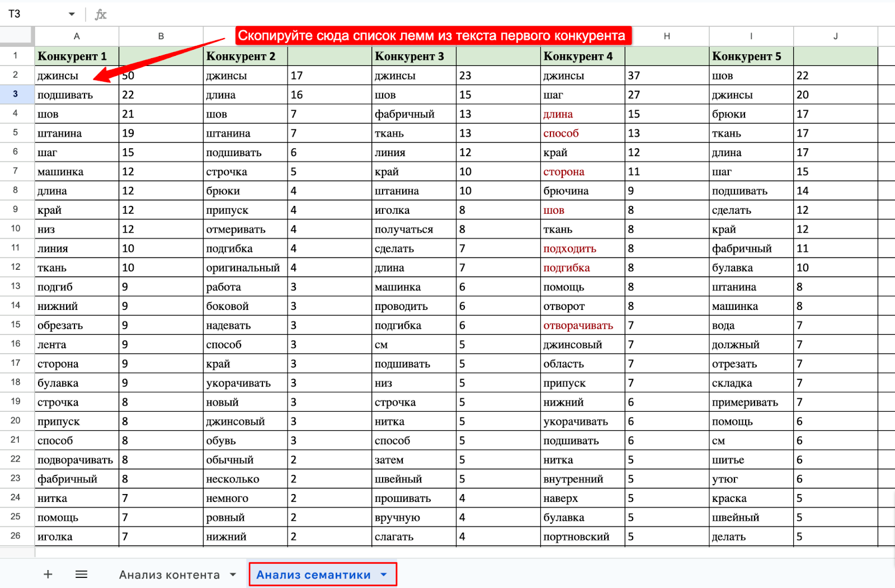Select the примеривать cell
The height and width of the screenshot is (588, 895).
pyautogui.click(x=751, y=402)
